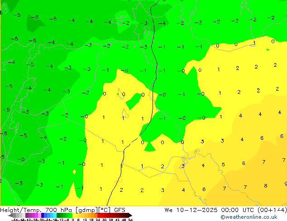Pick the bright red swatch above legend label 24
Viewport: 287px width, 221px height.
click(x=99, y=215)
